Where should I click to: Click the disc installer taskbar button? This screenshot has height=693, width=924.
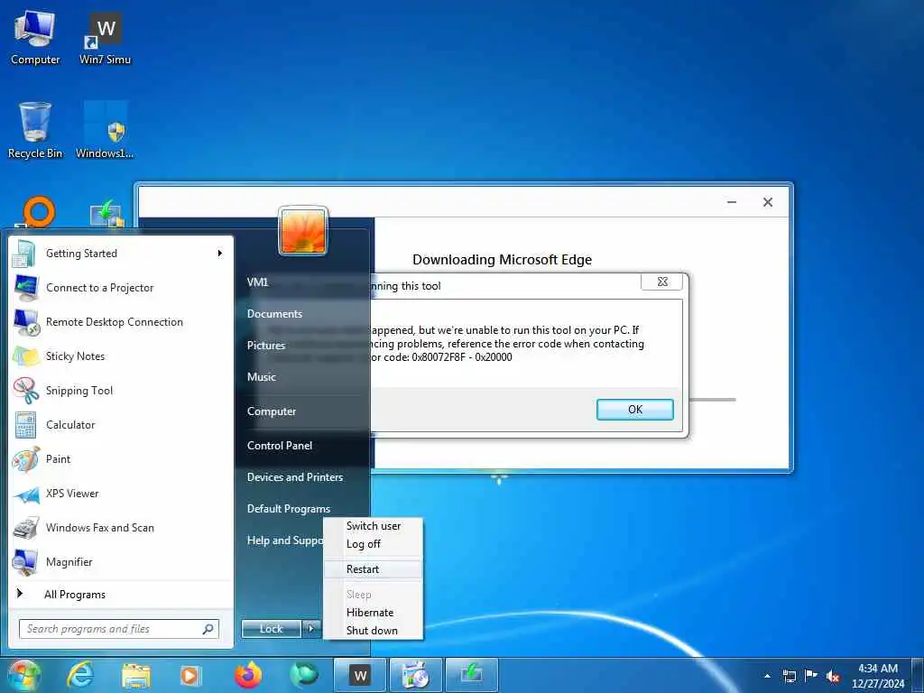pyautogui.click(x=415, y=675)
